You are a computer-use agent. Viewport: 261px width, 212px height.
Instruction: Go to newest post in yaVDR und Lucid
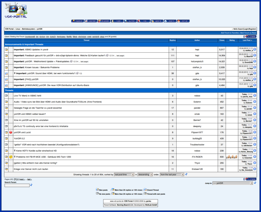pos(255,132)
